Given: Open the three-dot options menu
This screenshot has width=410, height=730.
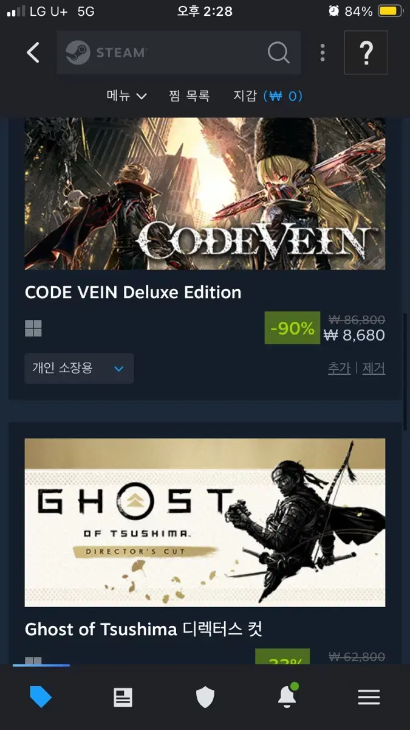Looking at the screenshot, I should [x=323, y=53].
